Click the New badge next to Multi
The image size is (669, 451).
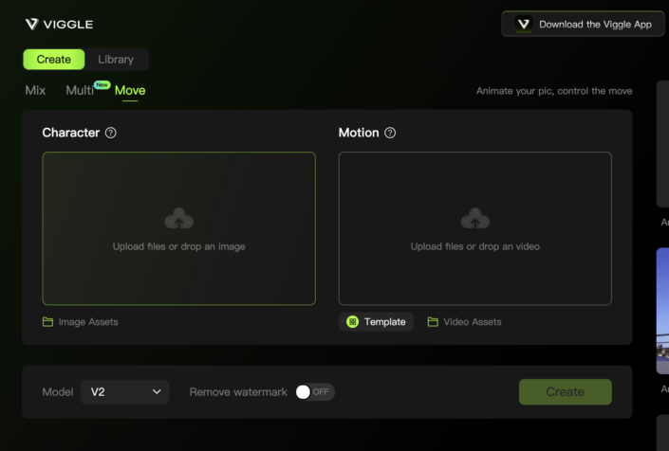pos(102,84)
